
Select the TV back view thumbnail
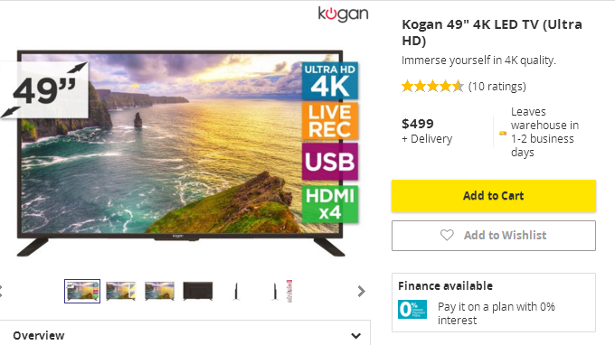coord(198,291)
